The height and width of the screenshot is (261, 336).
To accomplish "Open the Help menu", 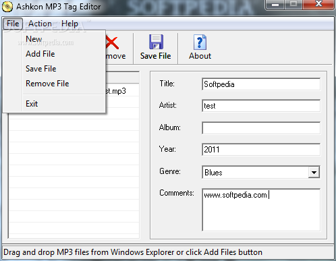I will 69,24.
